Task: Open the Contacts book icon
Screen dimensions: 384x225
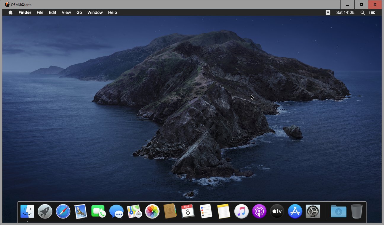Action: [170, 212]
